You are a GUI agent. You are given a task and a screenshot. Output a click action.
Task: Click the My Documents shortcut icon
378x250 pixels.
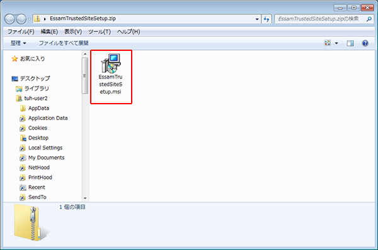(23, 158)
